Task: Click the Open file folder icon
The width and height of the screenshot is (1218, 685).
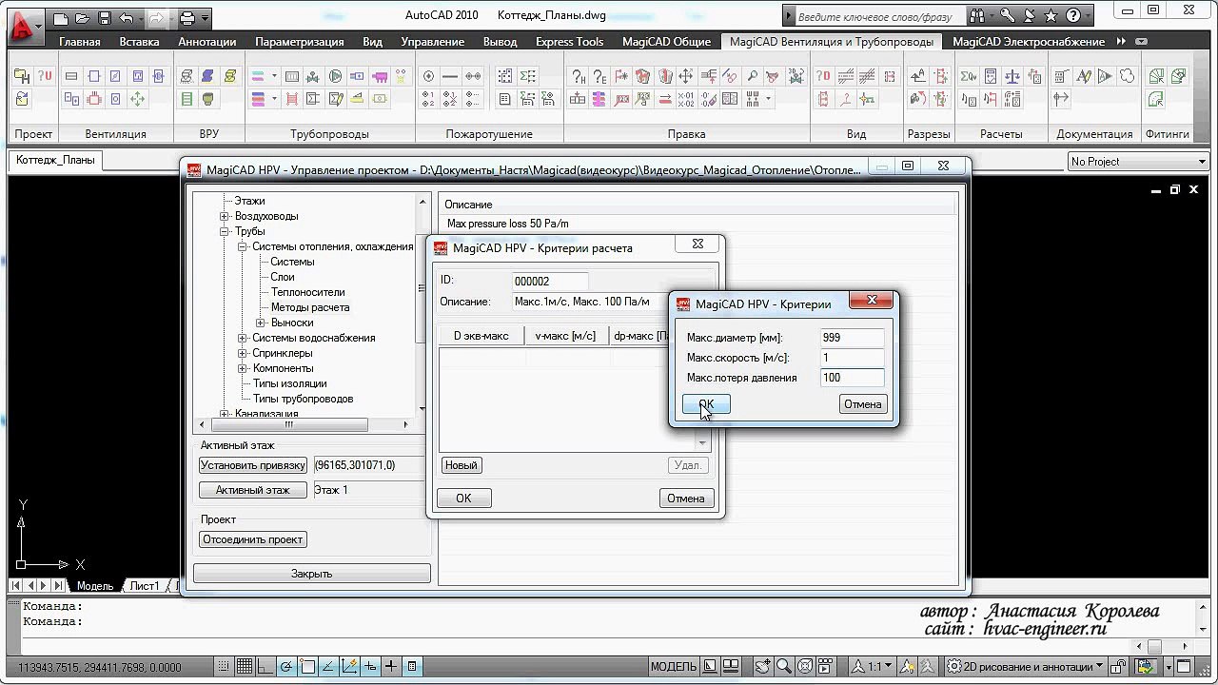Action: pyautogui.click(x=83, y=18)
